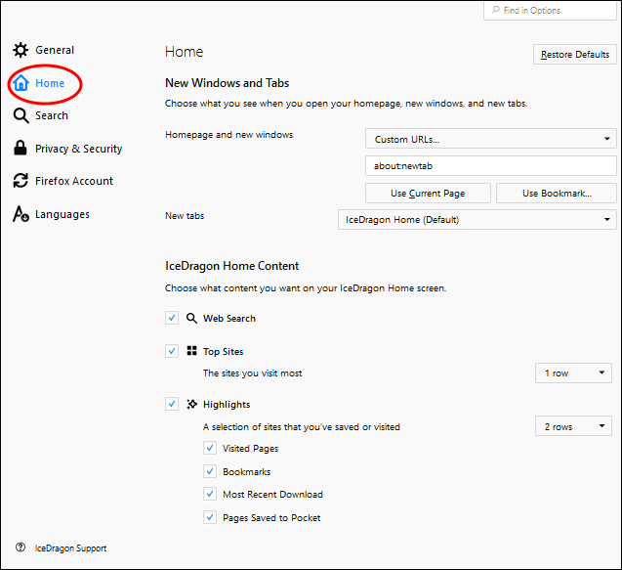Screen dimensions: 622x570
Task: Uncheck Pages Saved to Pocket
Action: (210, 517)
